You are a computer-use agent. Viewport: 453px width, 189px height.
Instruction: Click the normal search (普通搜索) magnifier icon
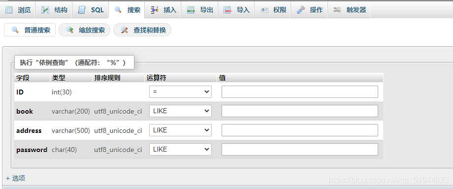point(15,30)
